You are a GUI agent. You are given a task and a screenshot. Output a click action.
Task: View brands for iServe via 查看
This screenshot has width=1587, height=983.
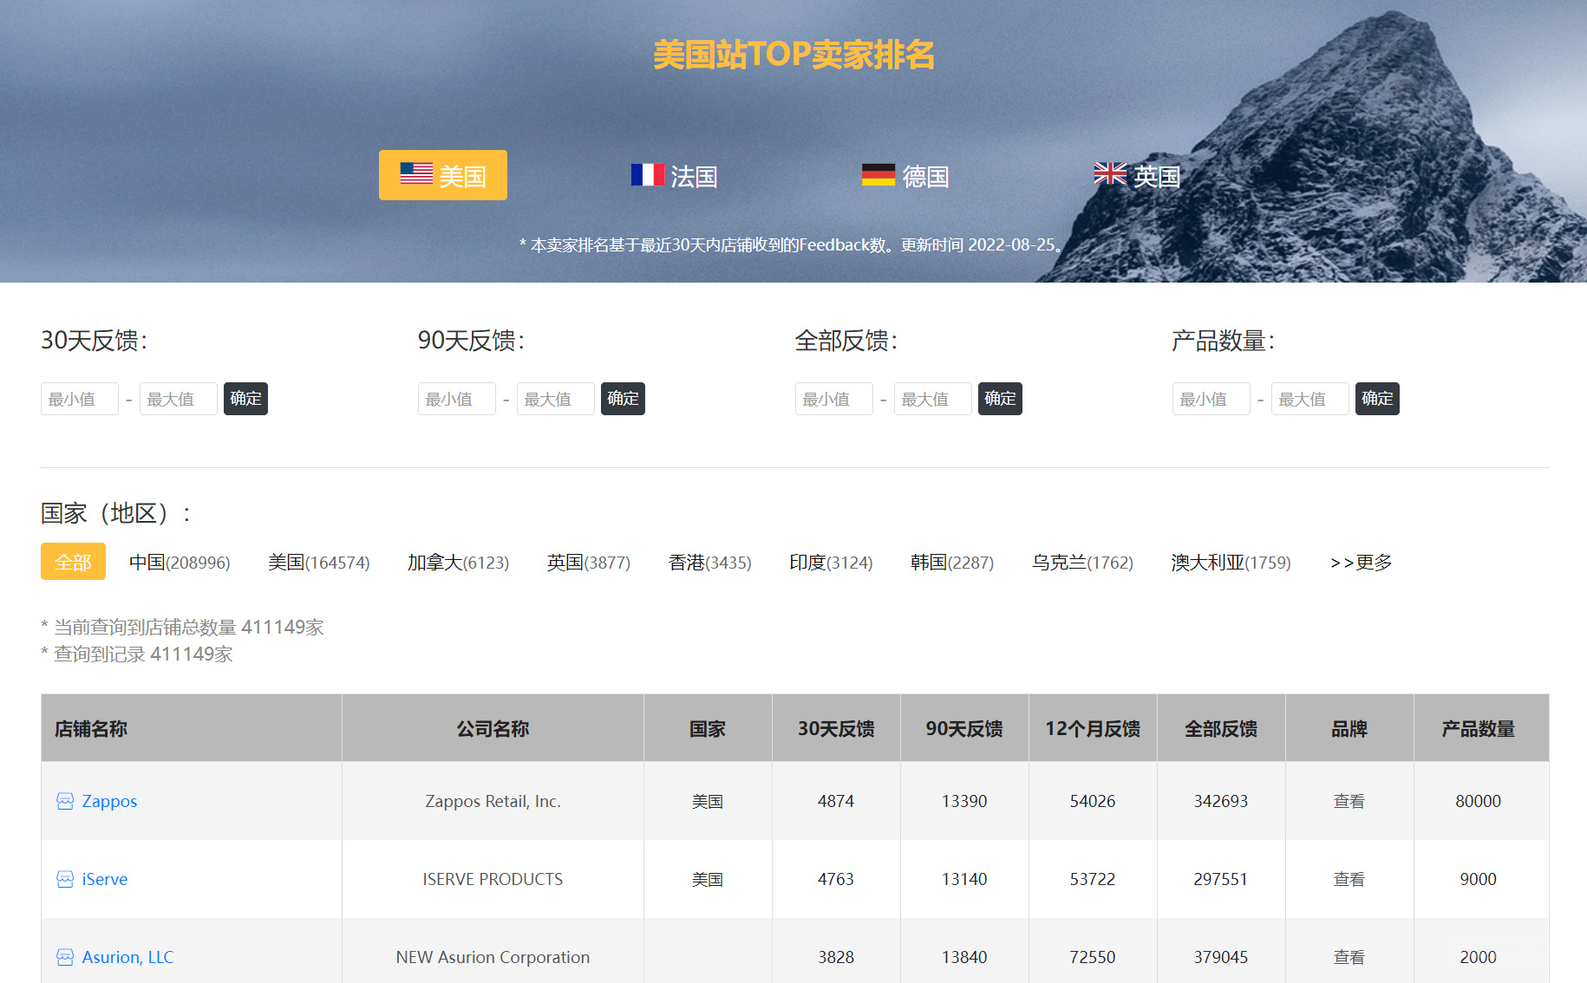click(1349, 879)
